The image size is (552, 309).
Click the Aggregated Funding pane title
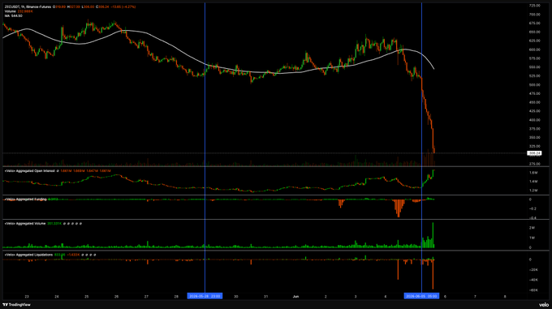[x=25, y=200]
